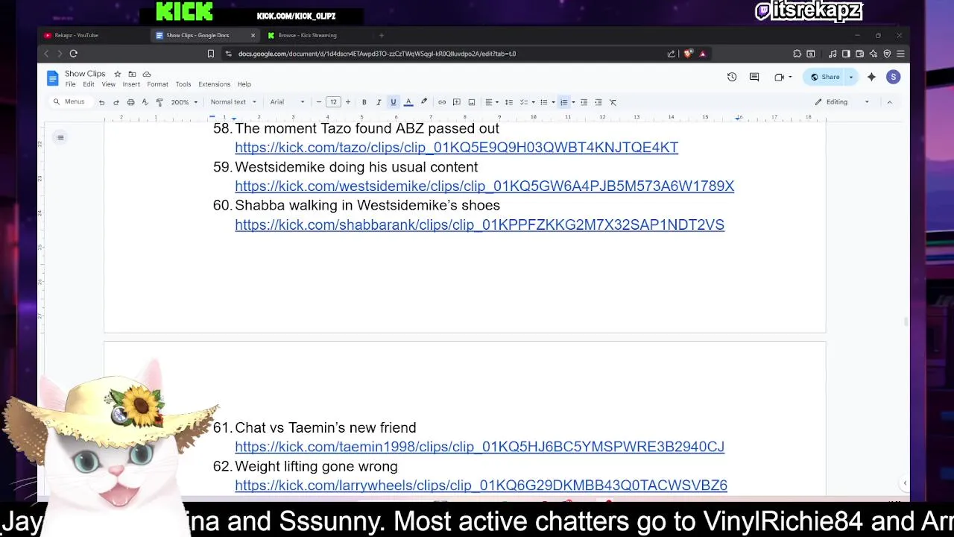954x537 pixels.
Task: Toggle the bulleted list button
Action: coord(544,102)
